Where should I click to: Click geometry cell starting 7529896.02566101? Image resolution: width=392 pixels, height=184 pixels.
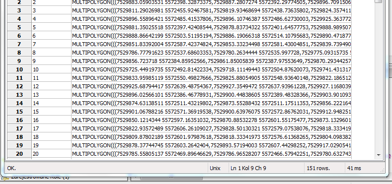[212, 95]
